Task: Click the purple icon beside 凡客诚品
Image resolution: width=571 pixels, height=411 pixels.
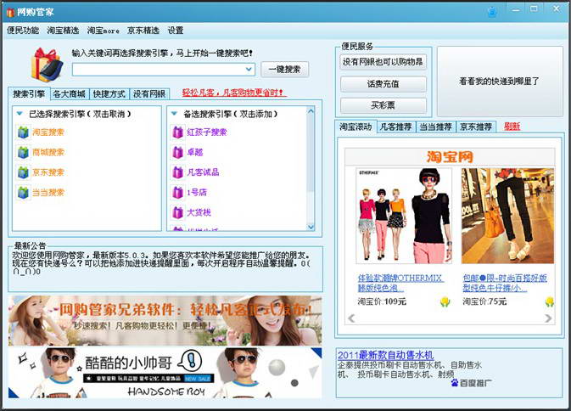Action: click(177, 172)
